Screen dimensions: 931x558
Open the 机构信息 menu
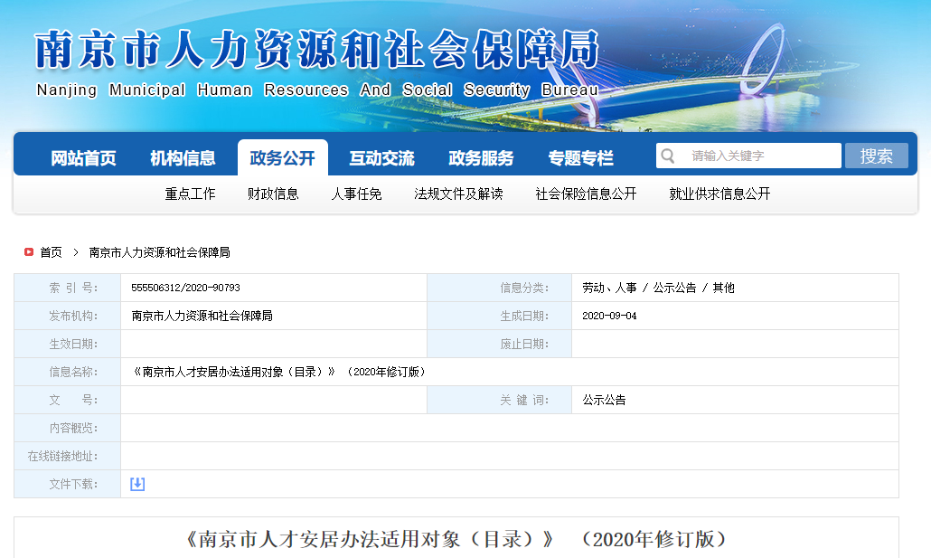tap(183, 158)
